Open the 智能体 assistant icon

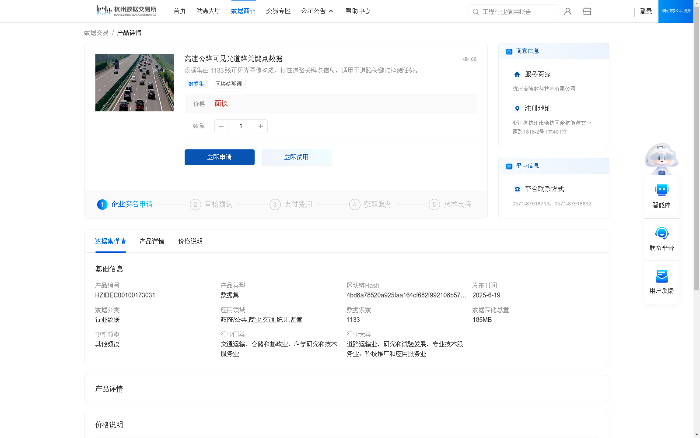pyautogui.click(x=662, y=190)
